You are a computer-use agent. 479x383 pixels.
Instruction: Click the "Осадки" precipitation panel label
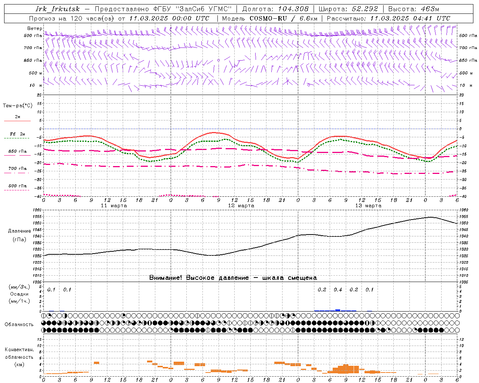(19, 294)
